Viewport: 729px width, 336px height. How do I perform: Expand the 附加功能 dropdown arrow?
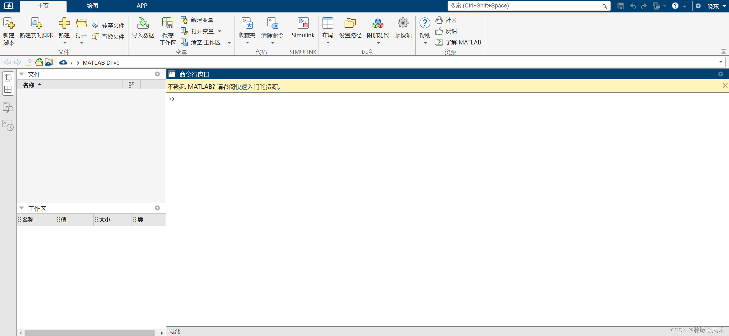[378, 43]
